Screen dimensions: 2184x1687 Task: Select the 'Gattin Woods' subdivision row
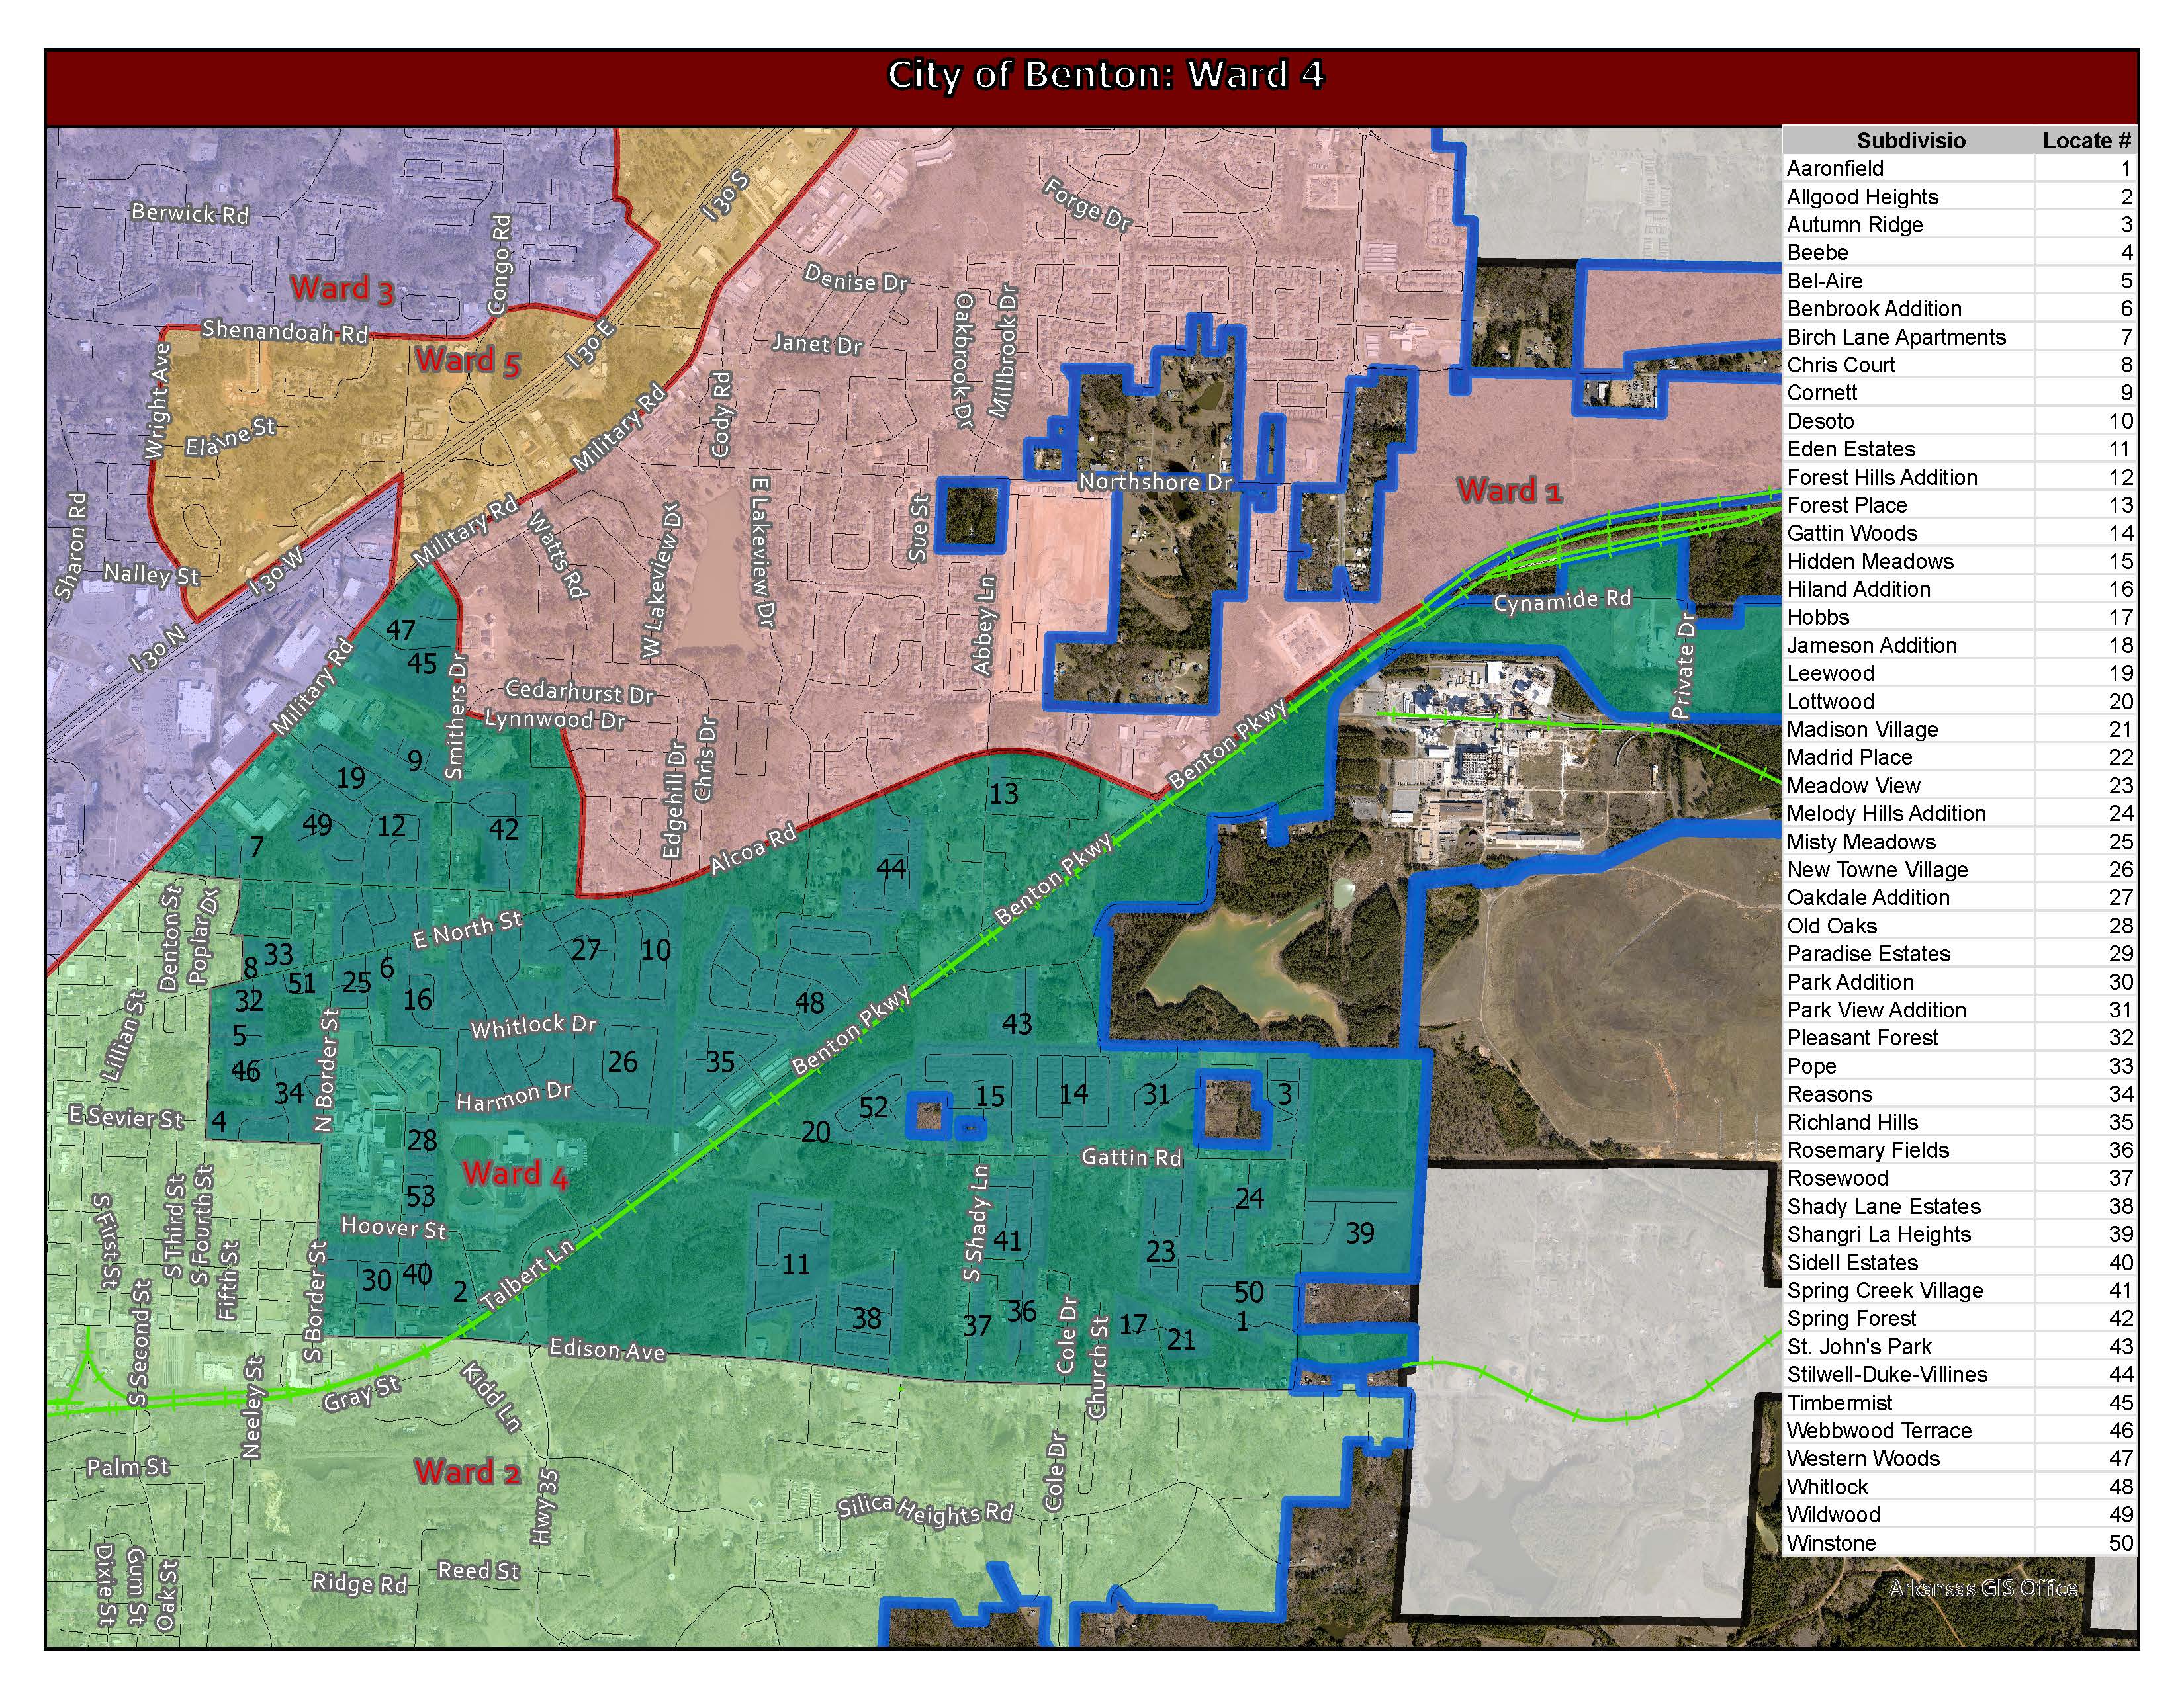(1959, 533)
